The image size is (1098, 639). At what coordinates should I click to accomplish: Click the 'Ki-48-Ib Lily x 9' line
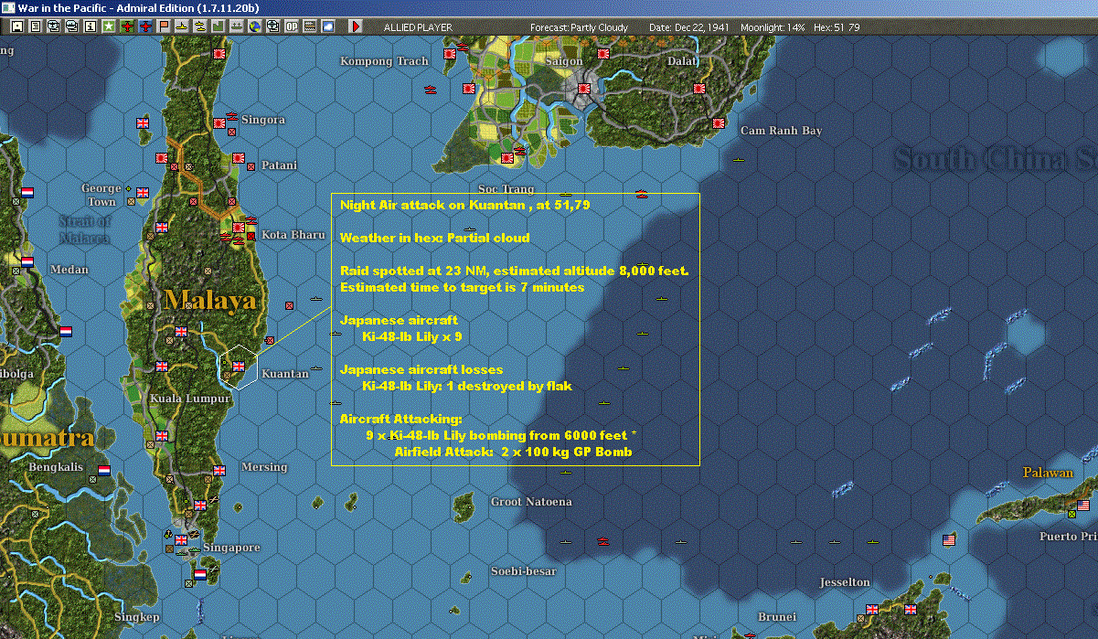pos(411,336)
